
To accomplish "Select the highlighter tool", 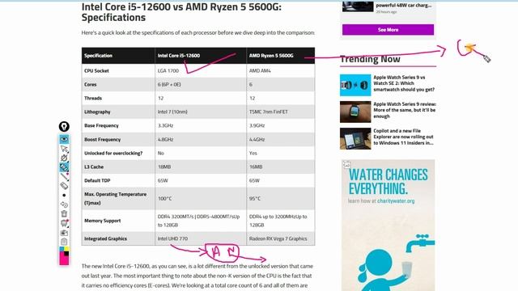I will coord(64,167).
